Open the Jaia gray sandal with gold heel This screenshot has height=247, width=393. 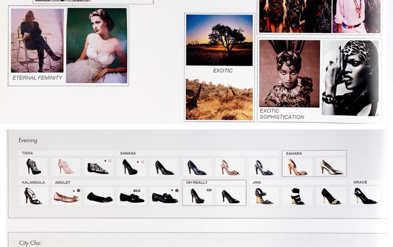[264, 196]
